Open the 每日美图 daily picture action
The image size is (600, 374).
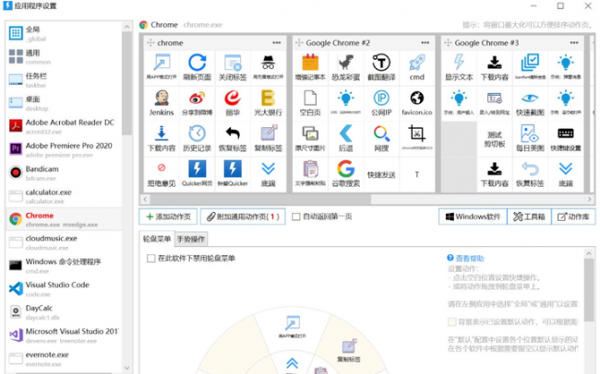[531, 138]
